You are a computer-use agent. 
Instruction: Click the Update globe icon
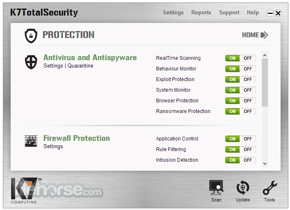[242, 188]
